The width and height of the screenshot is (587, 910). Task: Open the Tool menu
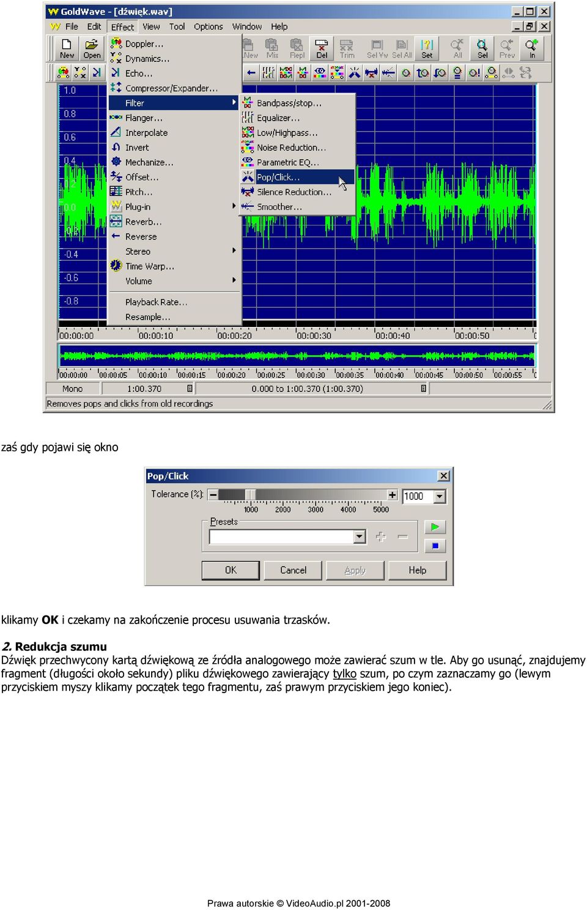coord(177,27)
